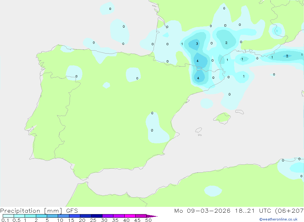Select the 5–10 mm legend color box

(53, 216)
